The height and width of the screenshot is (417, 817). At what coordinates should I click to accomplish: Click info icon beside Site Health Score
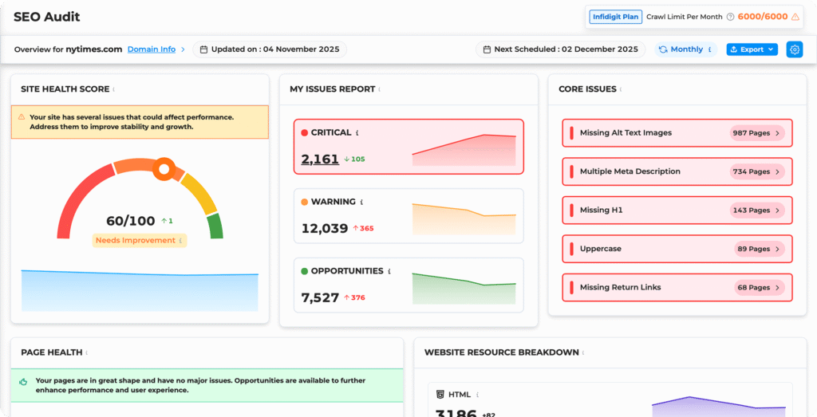113,89
